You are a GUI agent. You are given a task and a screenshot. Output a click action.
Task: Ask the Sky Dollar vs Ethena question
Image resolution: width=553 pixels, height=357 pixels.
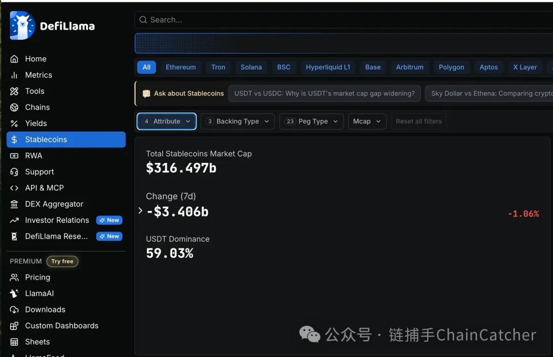point(489,94)
